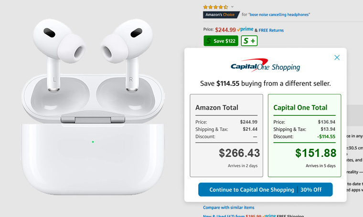
Task: Open "bose noise cancelling headphones" link
Action: 275,15
